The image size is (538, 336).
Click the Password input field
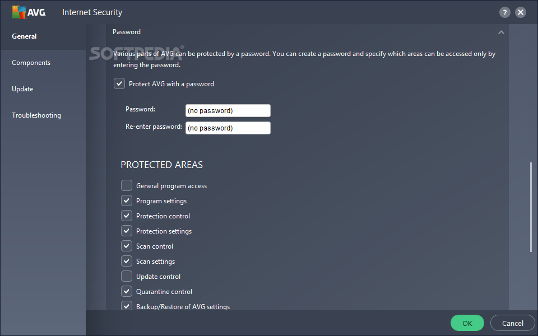228,111
